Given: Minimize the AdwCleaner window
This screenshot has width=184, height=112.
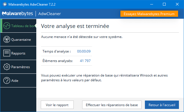Looking at the screenshot, I should tap(152, 4).
